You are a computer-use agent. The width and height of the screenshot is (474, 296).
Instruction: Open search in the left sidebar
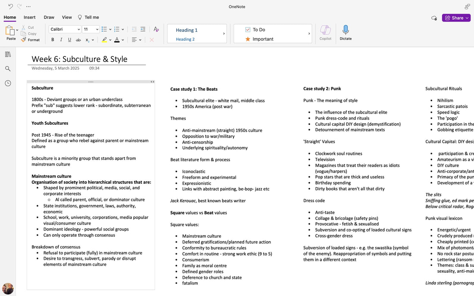[8, 69]
